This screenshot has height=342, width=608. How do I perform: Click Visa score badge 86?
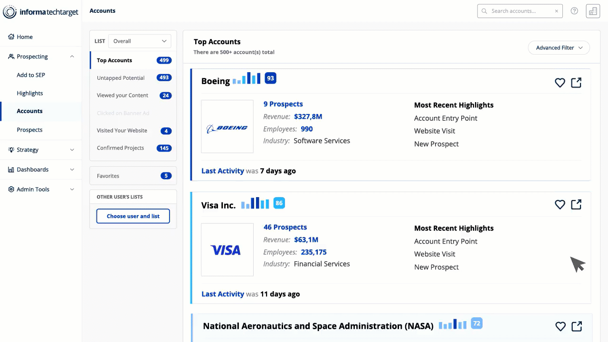pyautogui.click(x=279, y=203)
